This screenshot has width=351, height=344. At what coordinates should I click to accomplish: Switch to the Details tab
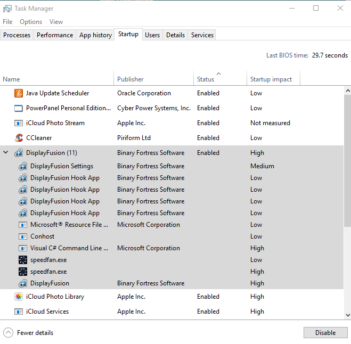pyautogui.click(x=176, y=35)
